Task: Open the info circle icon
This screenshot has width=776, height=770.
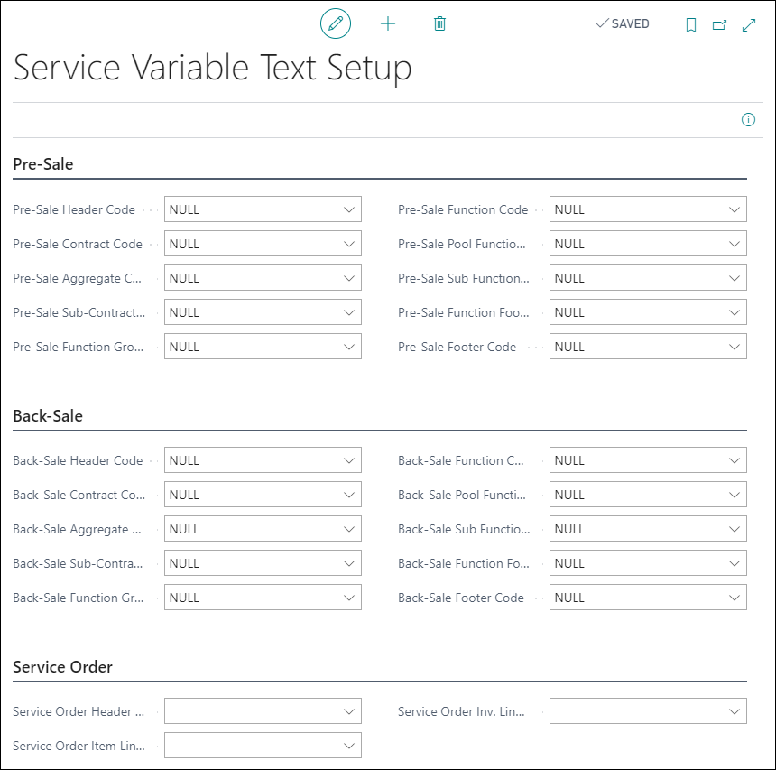Action: 748,120
